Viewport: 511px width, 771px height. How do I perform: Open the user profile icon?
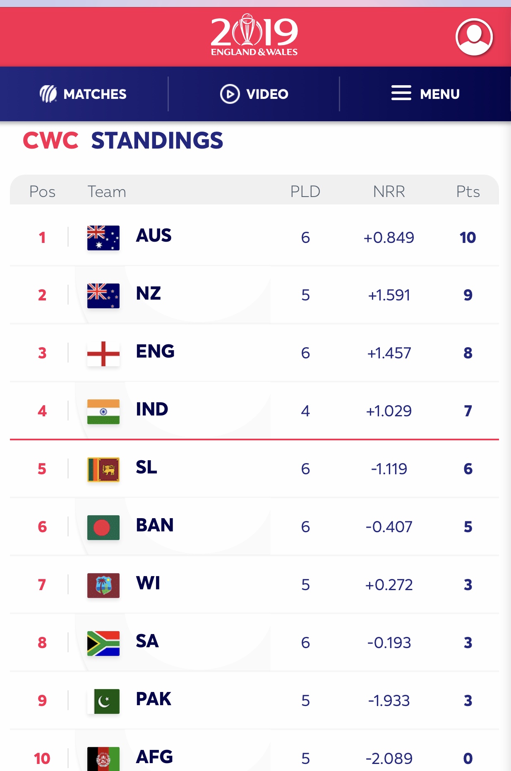point(474,37)
